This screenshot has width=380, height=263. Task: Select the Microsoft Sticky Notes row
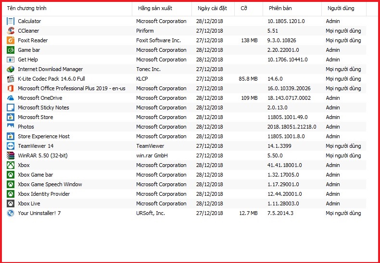(184, 108)
